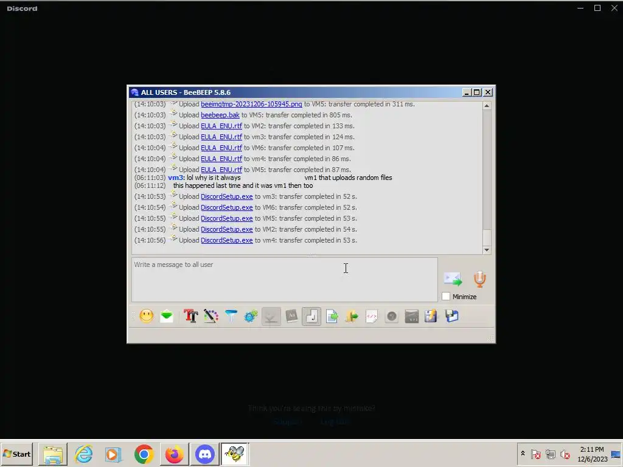Open EULA_ENU.rtf link sent to vm3

coord(221,137)
